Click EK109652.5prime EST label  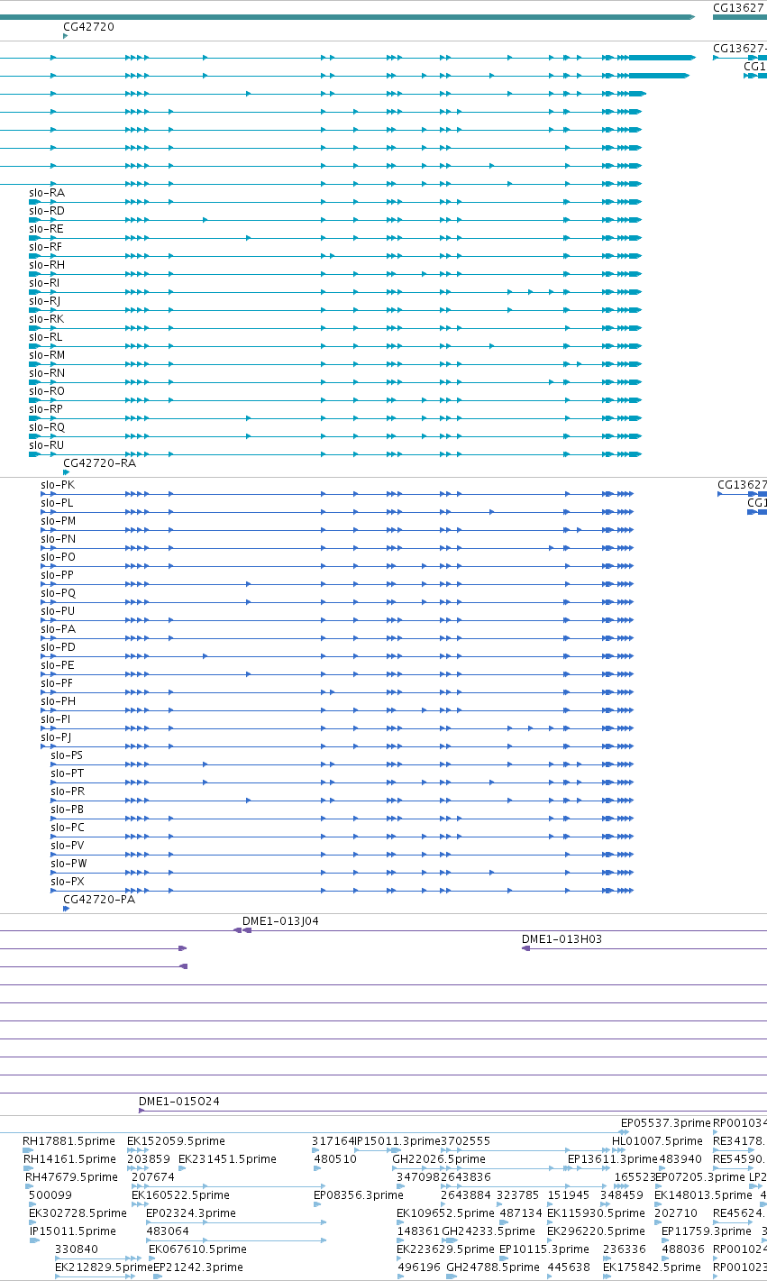coord(445,1213)
